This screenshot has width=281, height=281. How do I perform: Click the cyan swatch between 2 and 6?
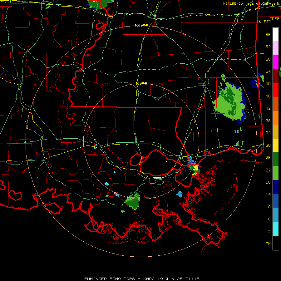pyautogui.click(x=276, y=229)
